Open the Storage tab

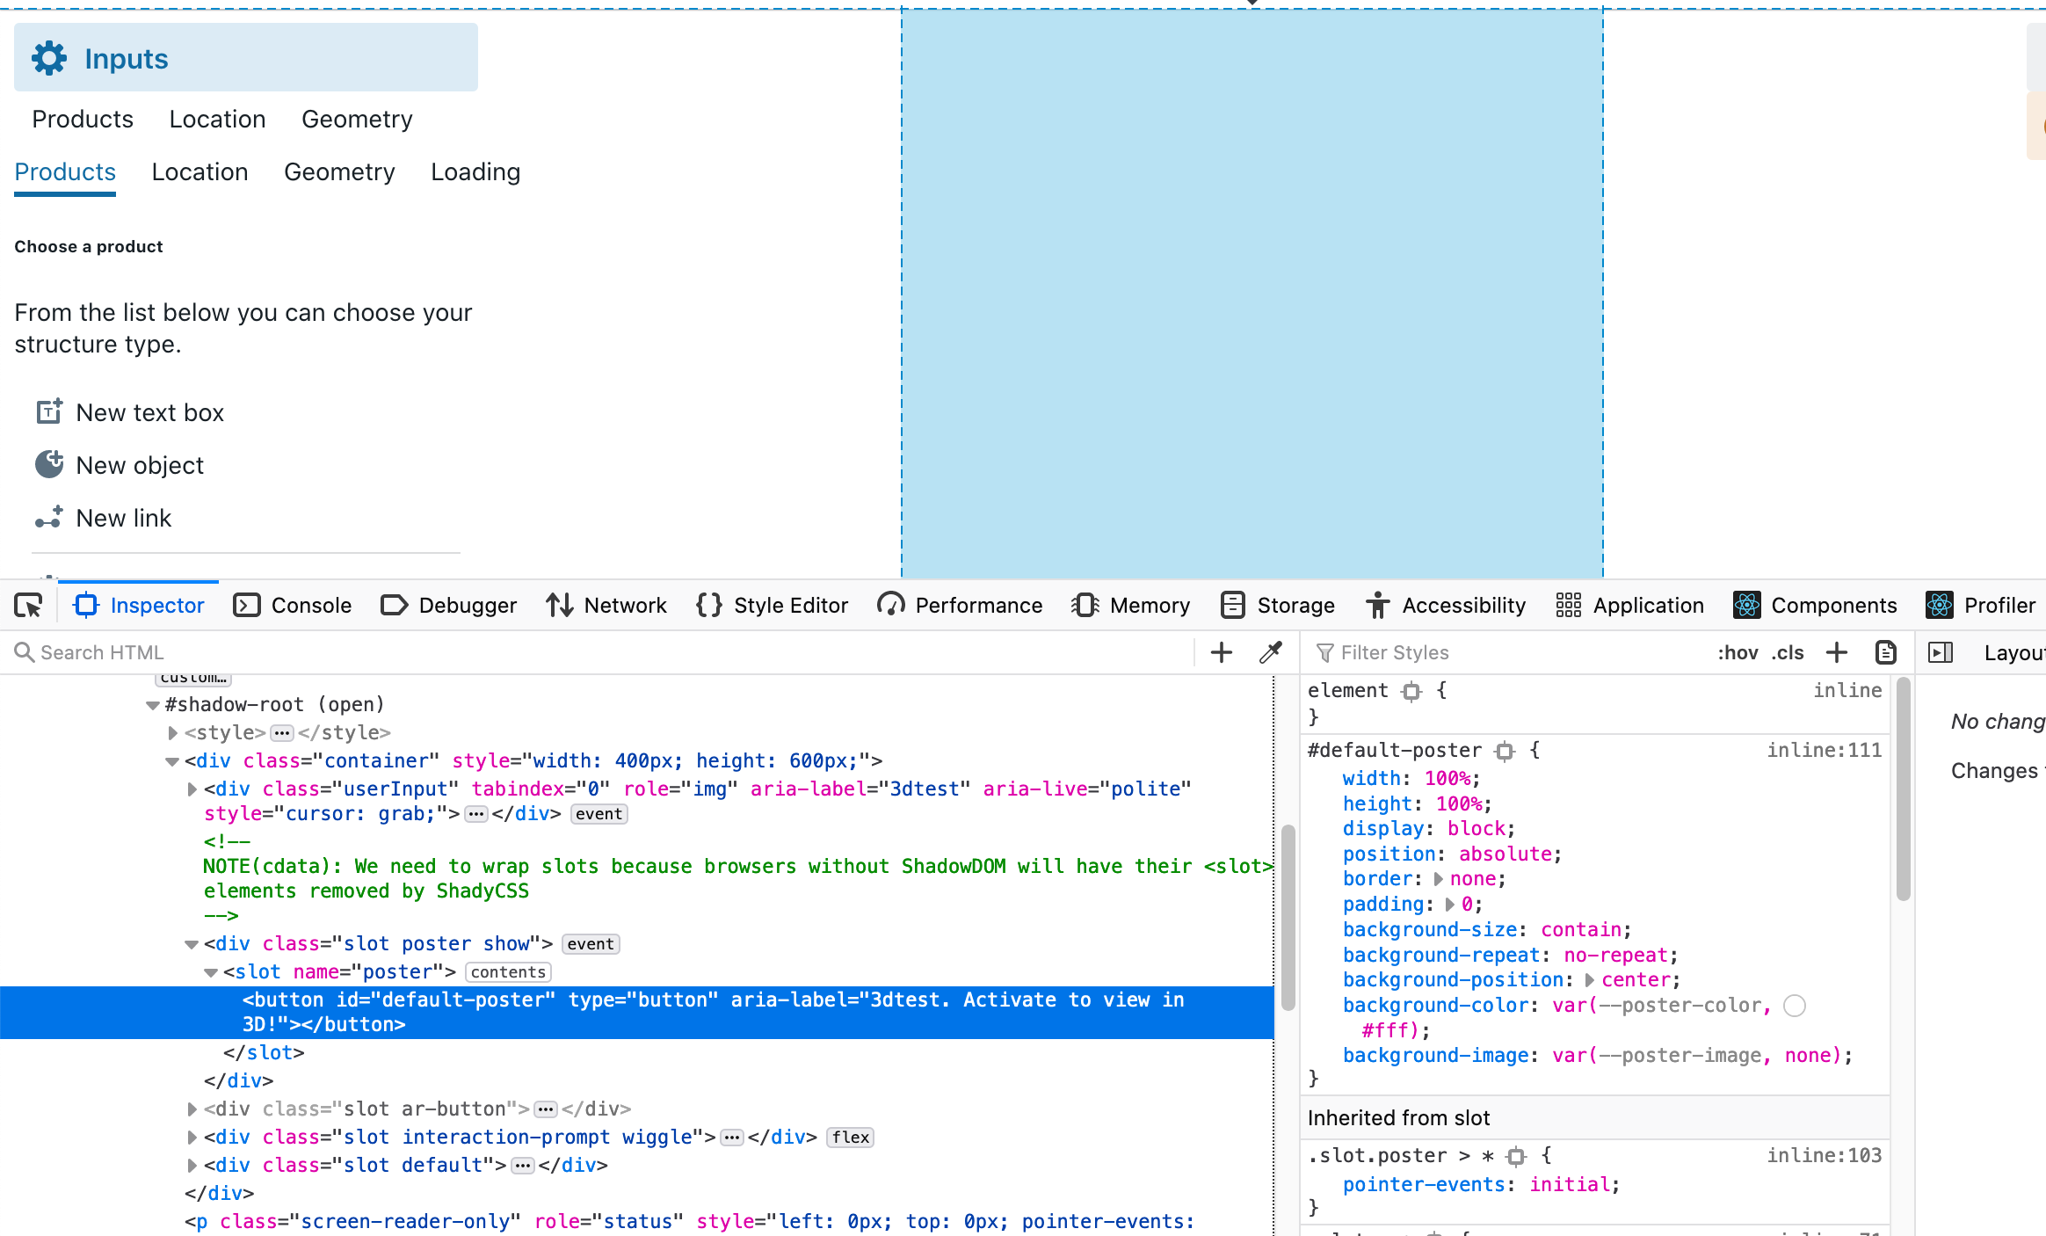(1278, 605)
